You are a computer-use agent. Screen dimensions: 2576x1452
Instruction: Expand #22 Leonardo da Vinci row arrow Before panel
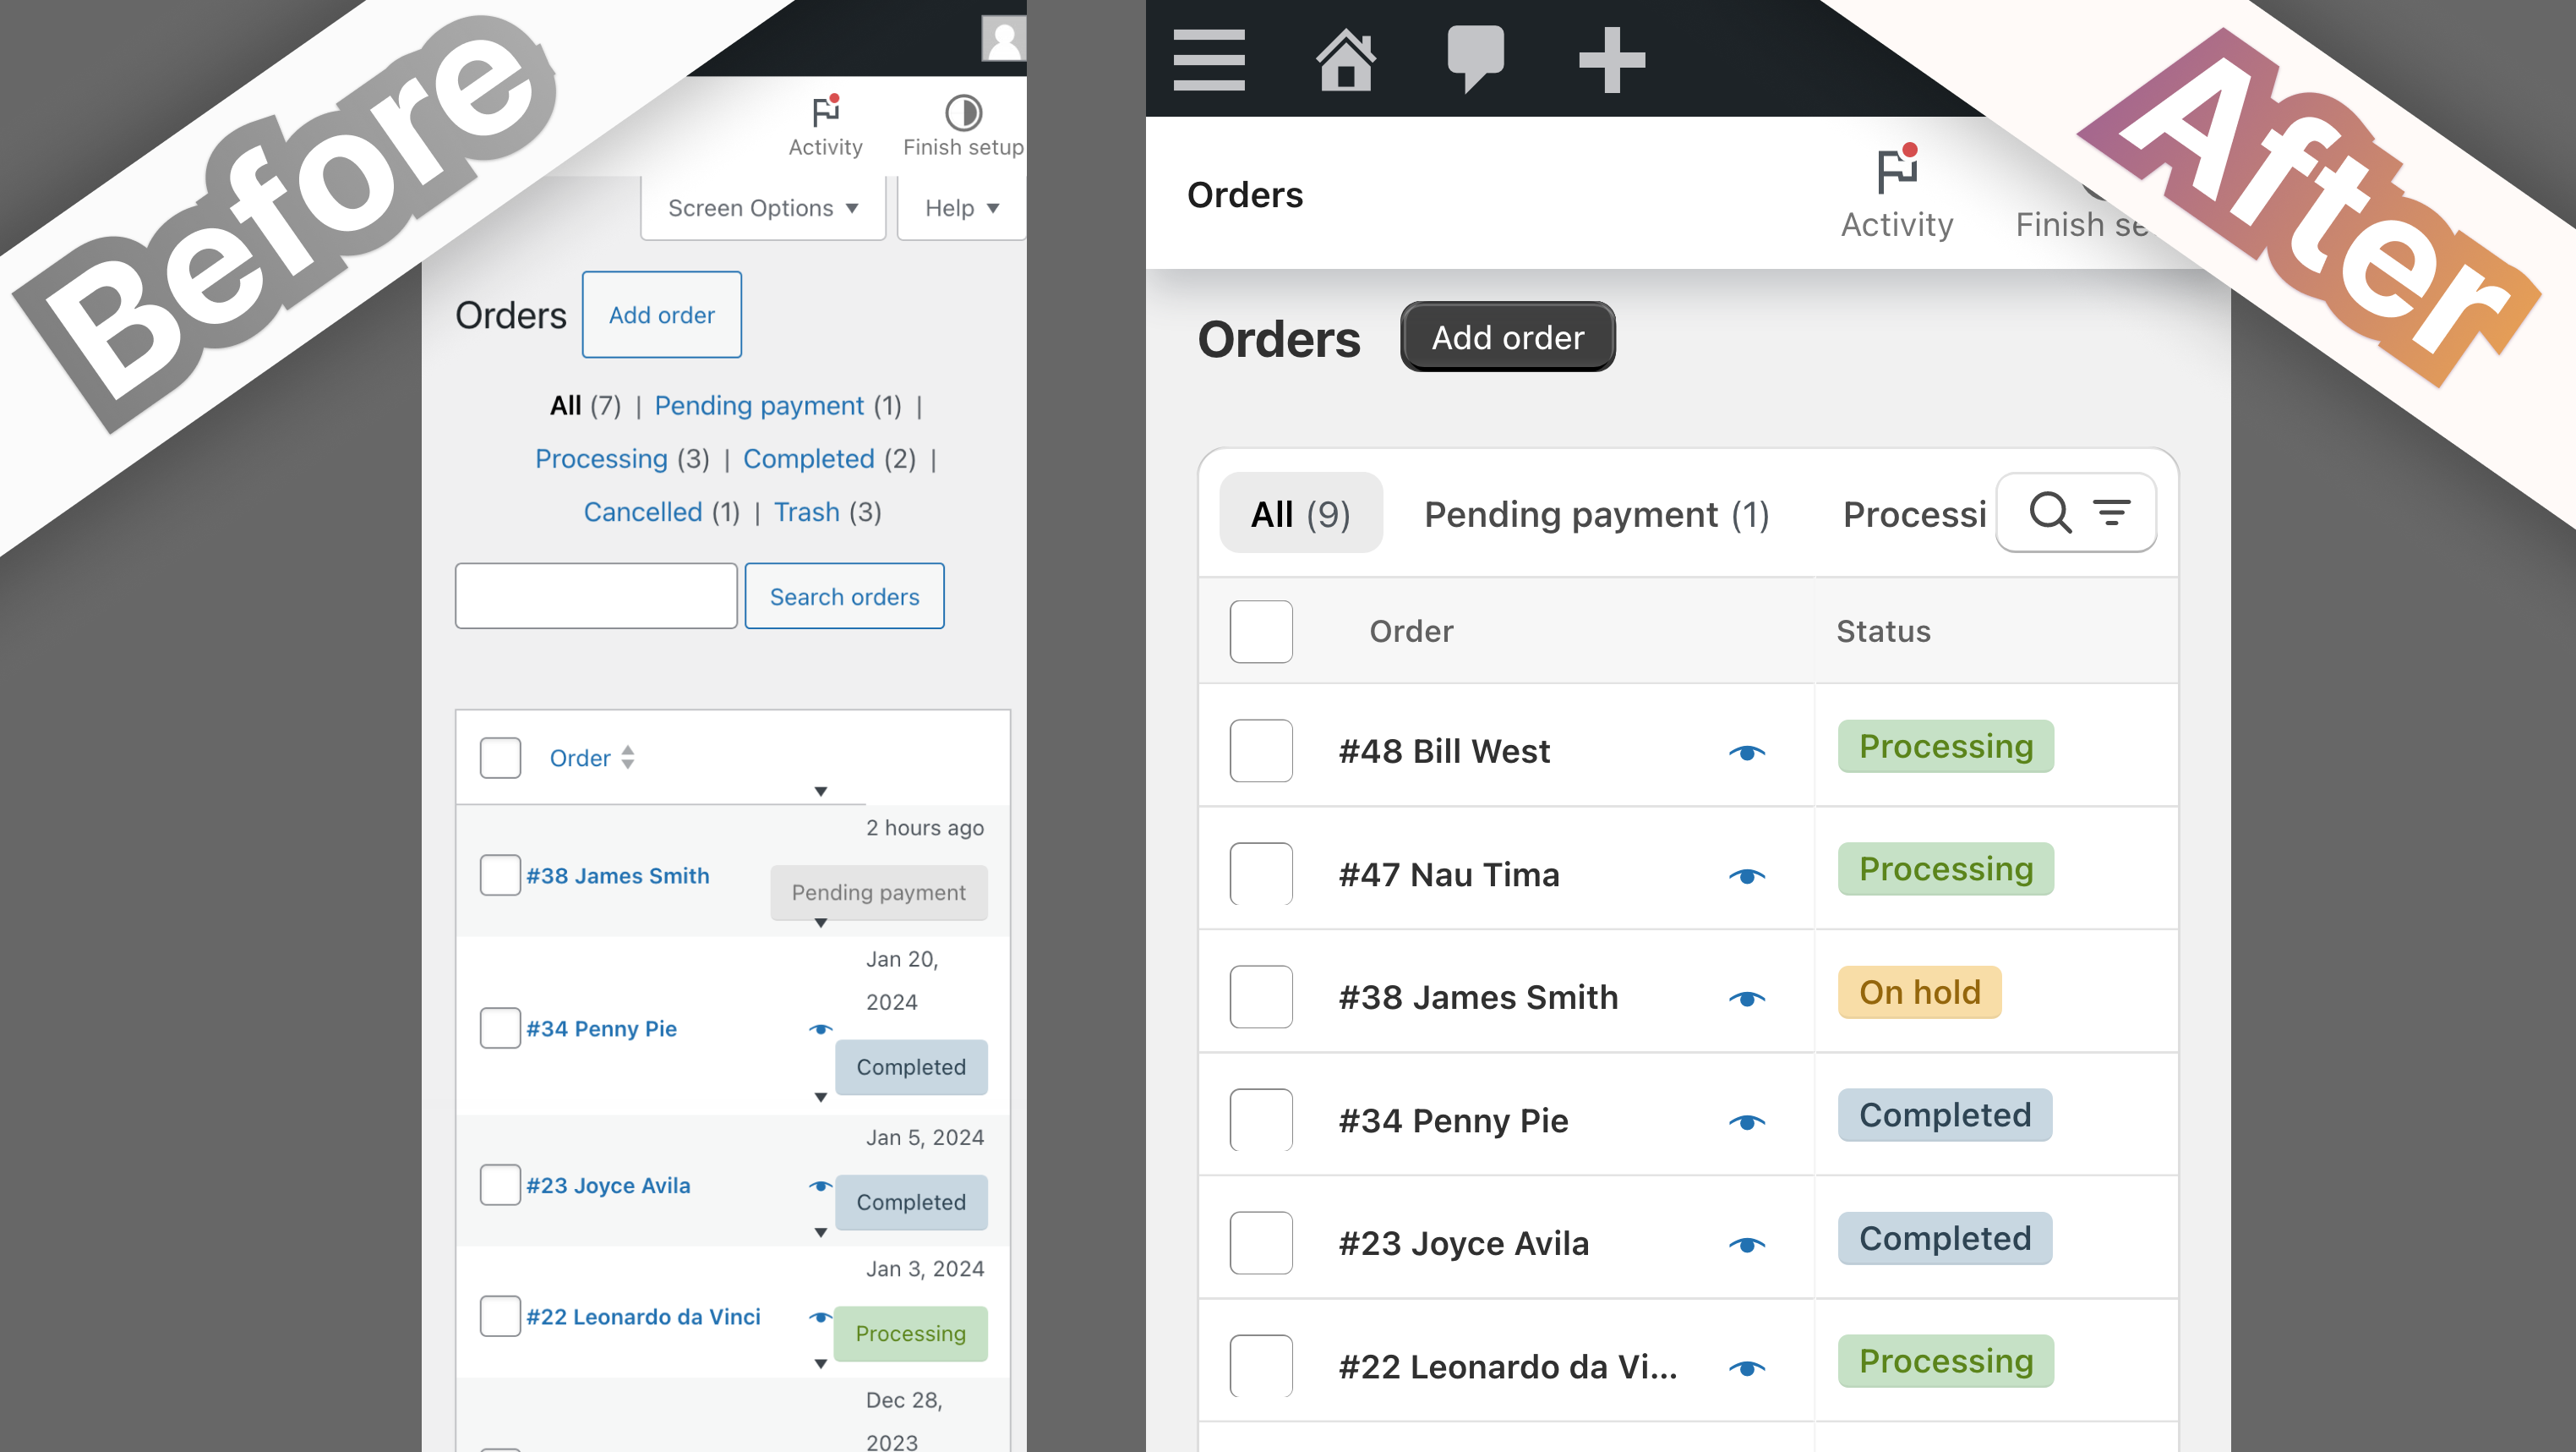820,1364
